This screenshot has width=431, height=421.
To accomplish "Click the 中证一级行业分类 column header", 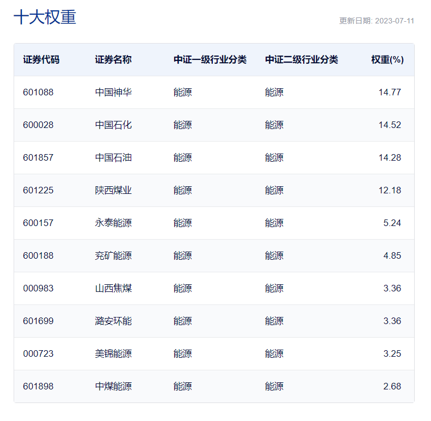I will coord(210,60).
